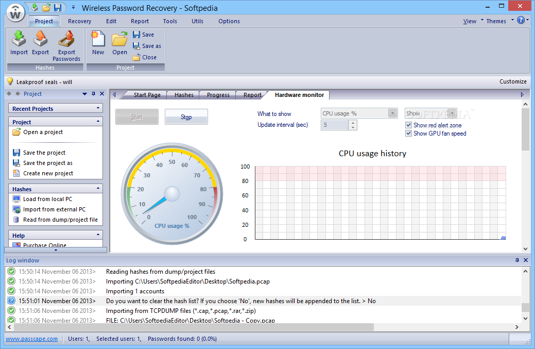Open the Edit ribbon tab
This screenshot has height=349, width=535.
pyautogui.click(x=111, y=21)
